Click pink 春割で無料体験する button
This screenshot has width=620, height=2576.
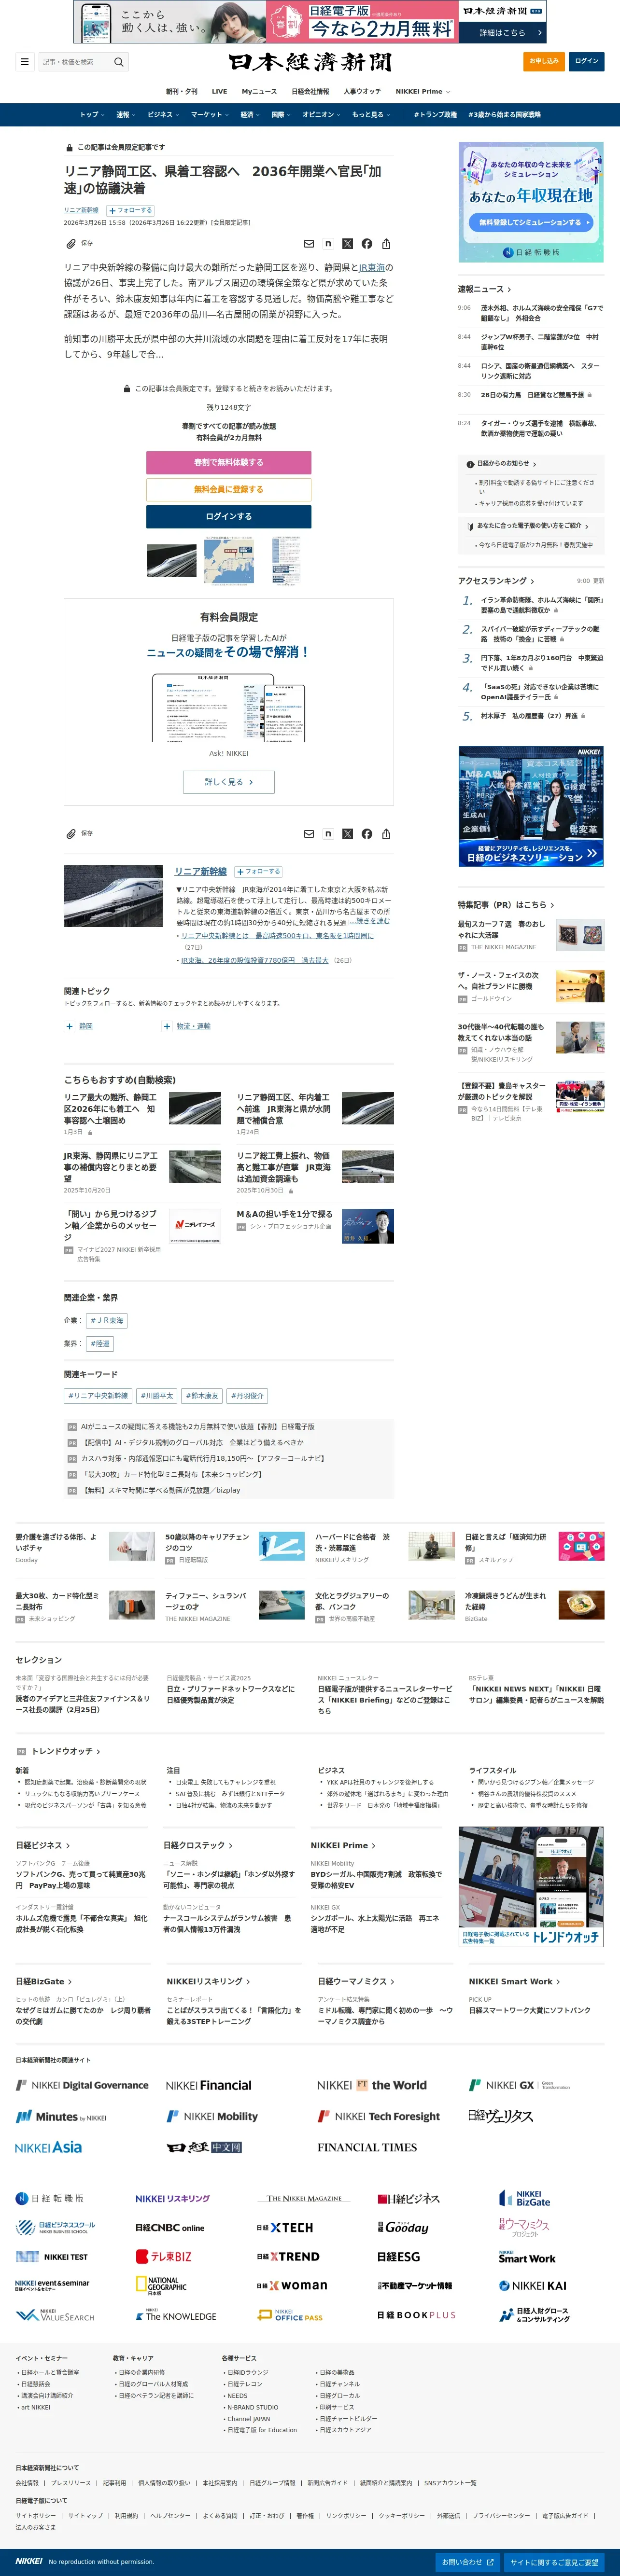point(228,462)
